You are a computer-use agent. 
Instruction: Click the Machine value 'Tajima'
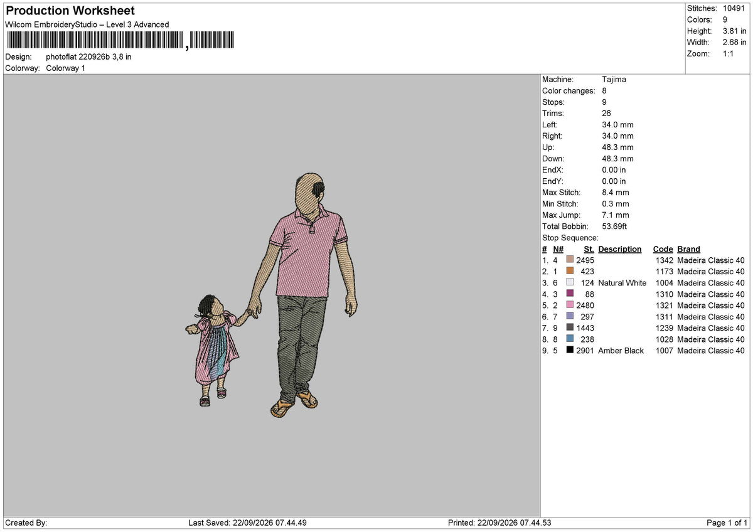pyautogui.click(x=614, y=79)
